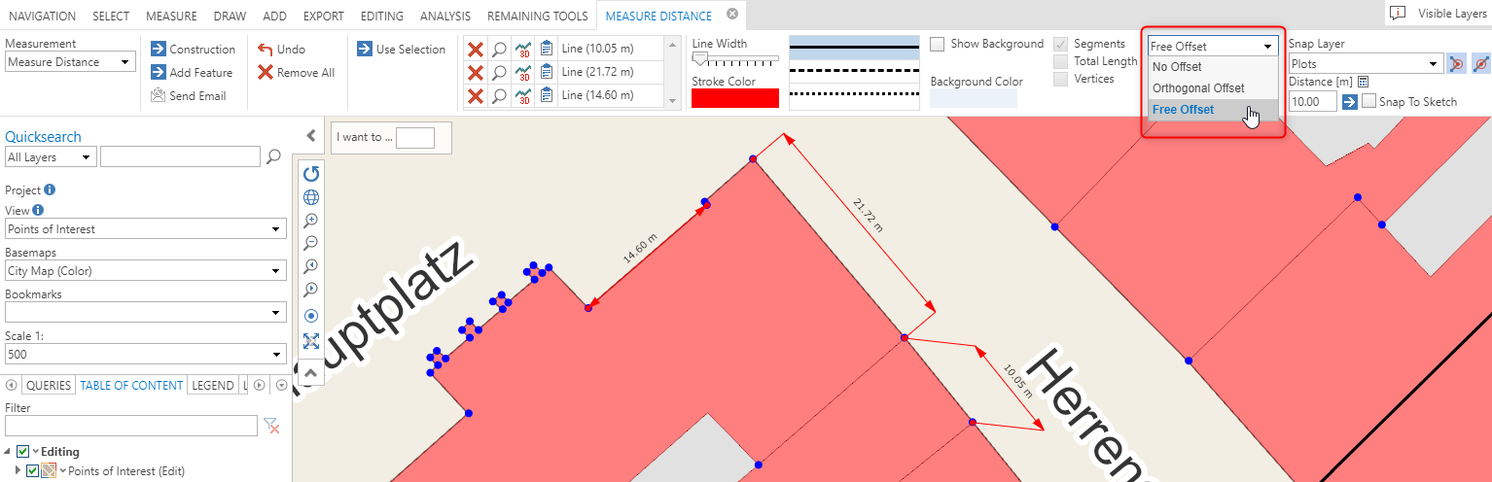Click the expand map fullscreen icon

(311, 341)
